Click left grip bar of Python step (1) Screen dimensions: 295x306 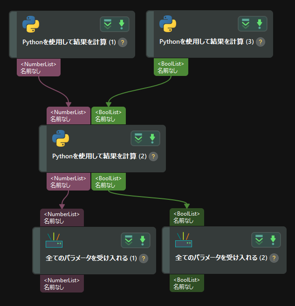[13, 34]
